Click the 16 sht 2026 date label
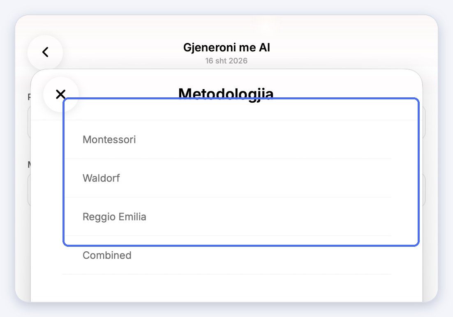 (226, 61)
